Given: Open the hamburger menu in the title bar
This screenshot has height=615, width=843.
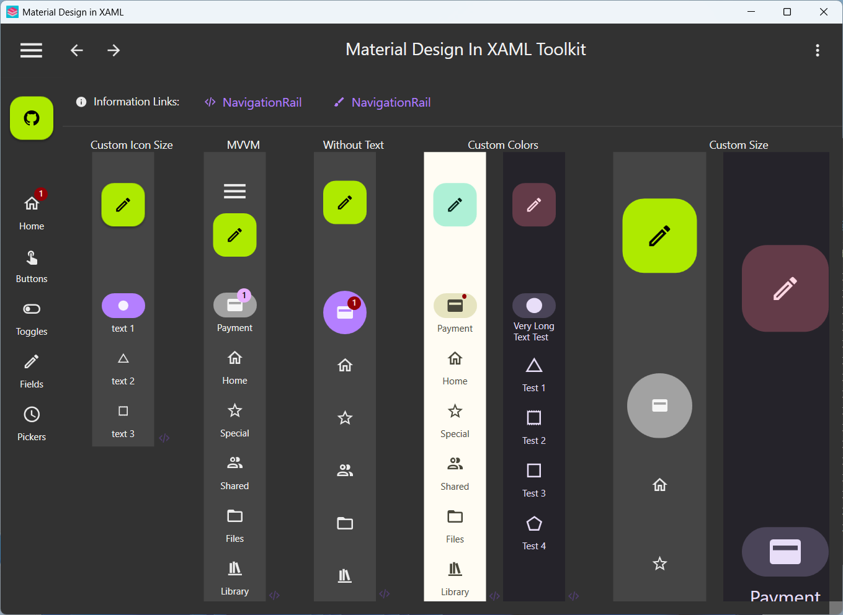Looking at the screenshot, I should click(x=31, y=50).
